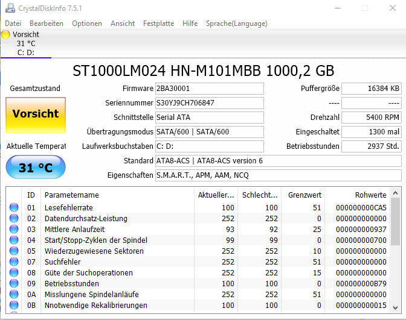Close the CrystalDiskInfo window

(x=393, y=8)
